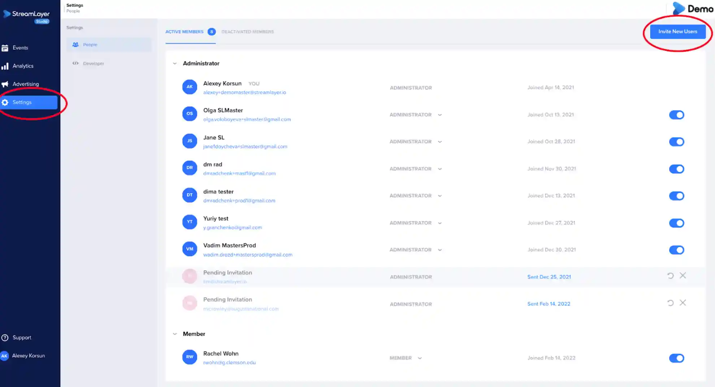
Task: Change Rachel Wohn's Member role dropdown
Action: tap(420, 358)
